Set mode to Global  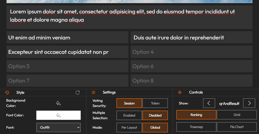coord(155,127)
